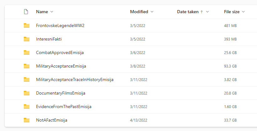The width and height of the screenshot is (257, 131).
Task: Click the CombatApprovedEmisija folder icon
Action: click(27, 52)
